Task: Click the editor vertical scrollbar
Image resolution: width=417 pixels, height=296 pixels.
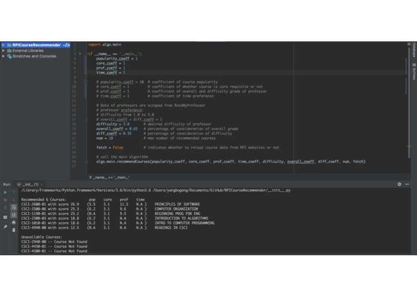Action: [409, 102]
